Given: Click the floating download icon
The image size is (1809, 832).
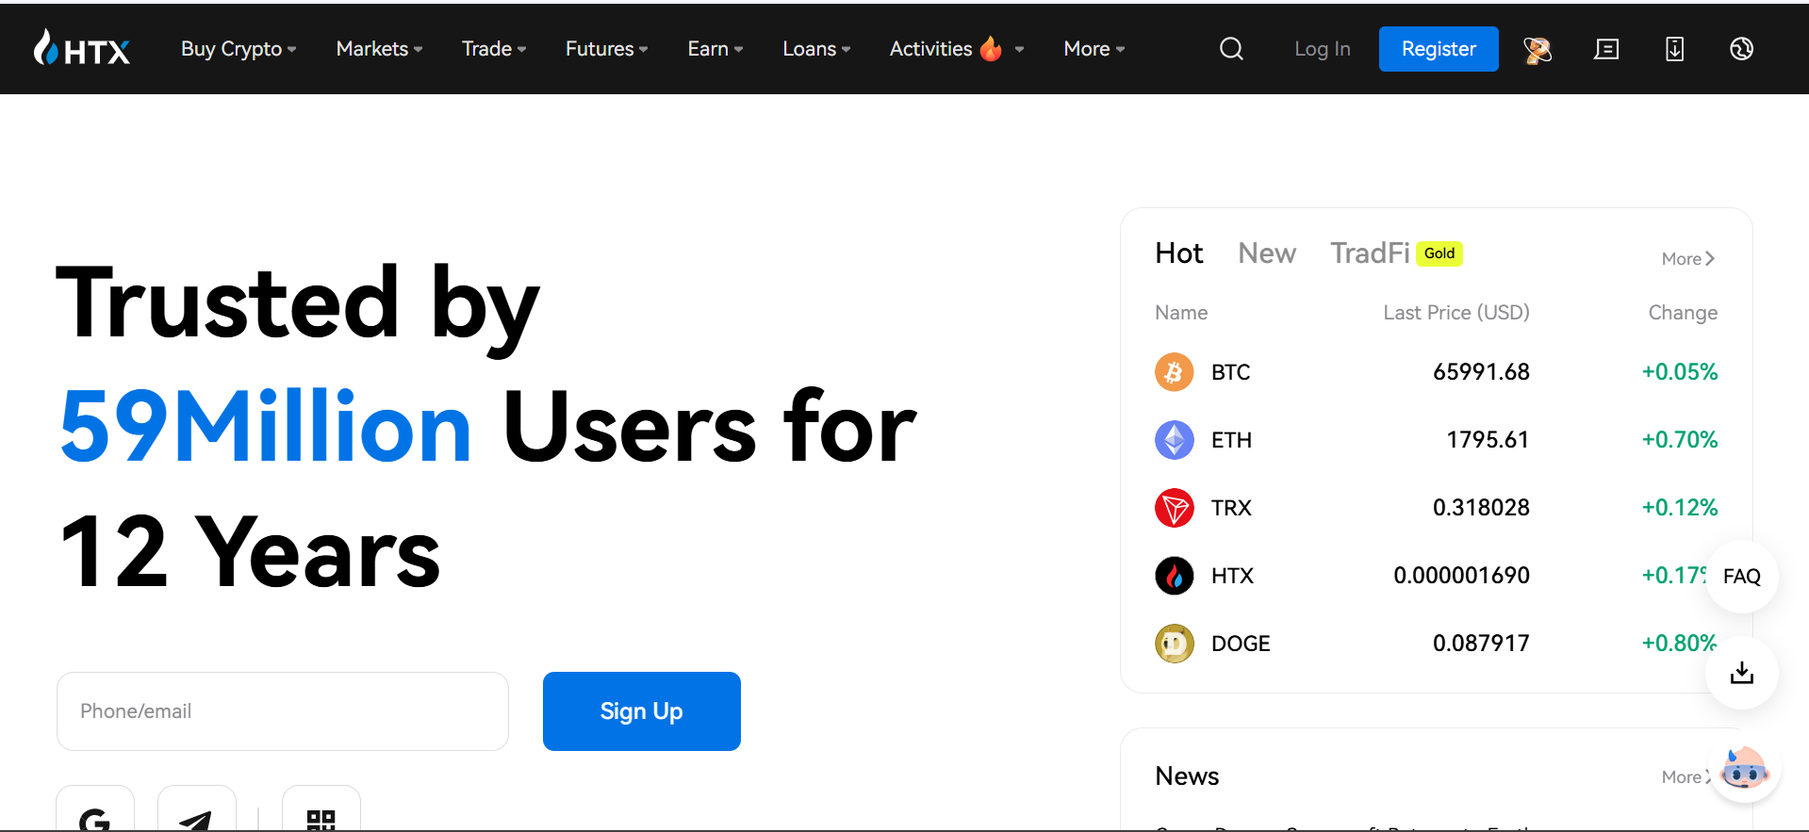Looking at the screenshot, I should coord(1741,673).
